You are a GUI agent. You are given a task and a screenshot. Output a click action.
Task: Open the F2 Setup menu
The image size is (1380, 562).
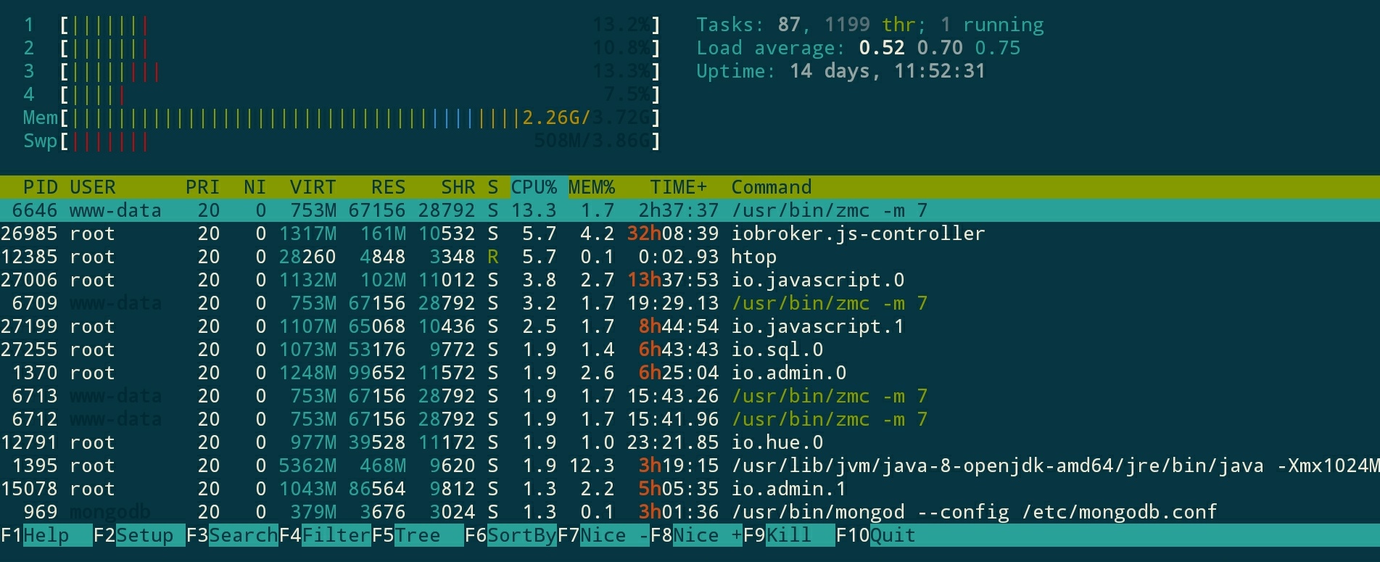coord(139,535)
